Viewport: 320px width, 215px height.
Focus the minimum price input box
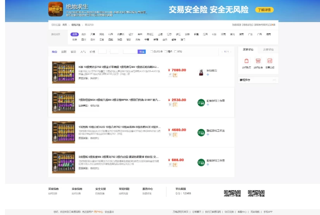(x=102, y=52)
